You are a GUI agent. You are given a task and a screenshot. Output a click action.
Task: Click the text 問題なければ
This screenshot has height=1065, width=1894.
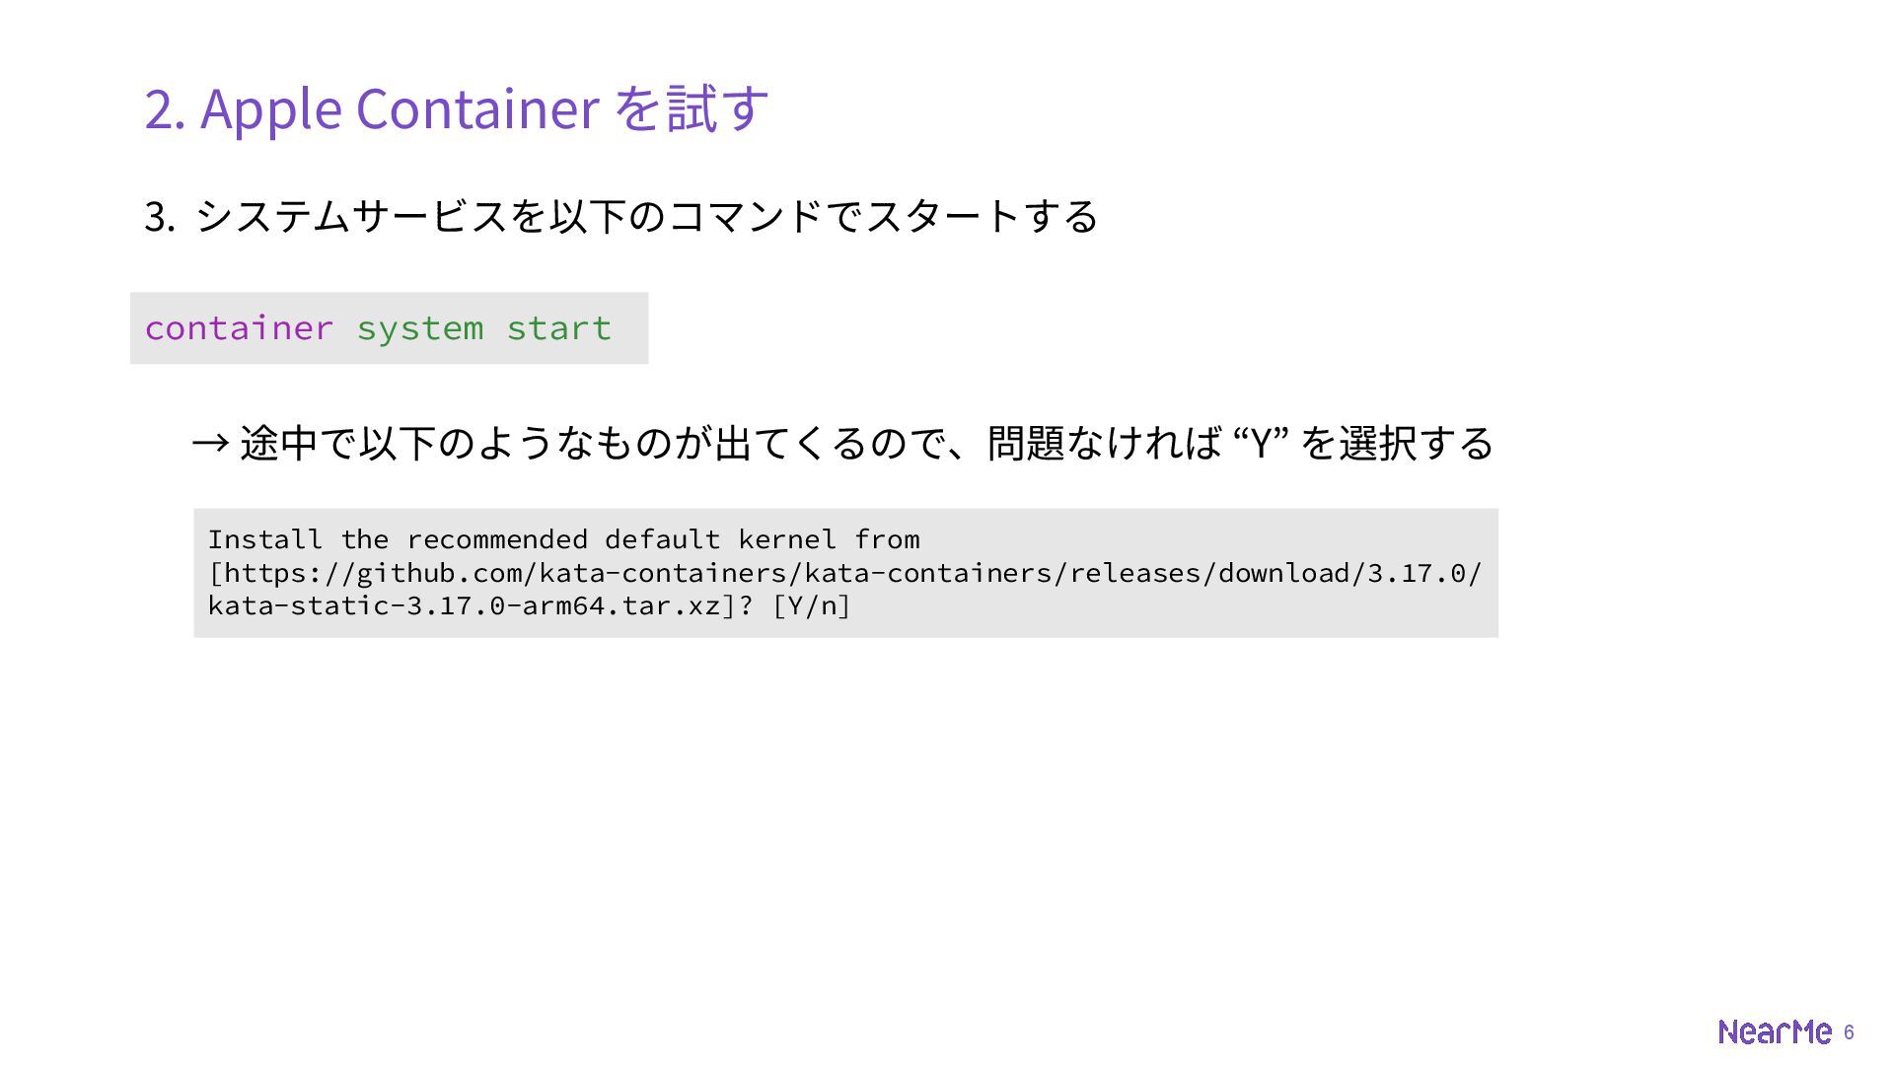point(1105,443)
